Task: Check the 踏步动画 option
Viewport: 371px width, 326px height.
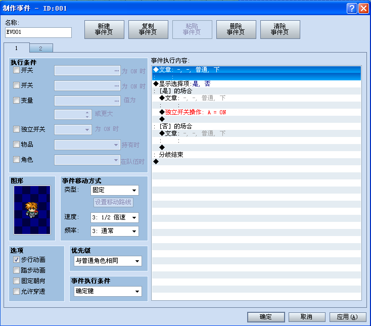Action: [16, 270]
